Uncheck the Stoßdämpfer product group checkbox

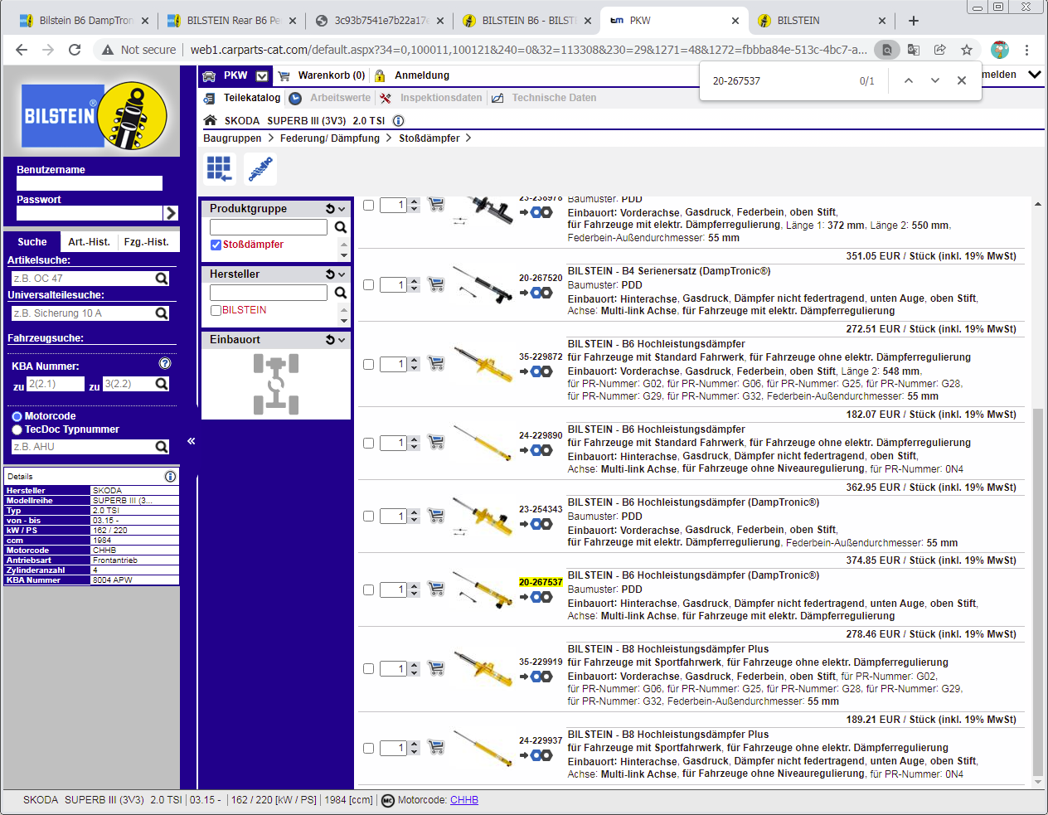216,245
